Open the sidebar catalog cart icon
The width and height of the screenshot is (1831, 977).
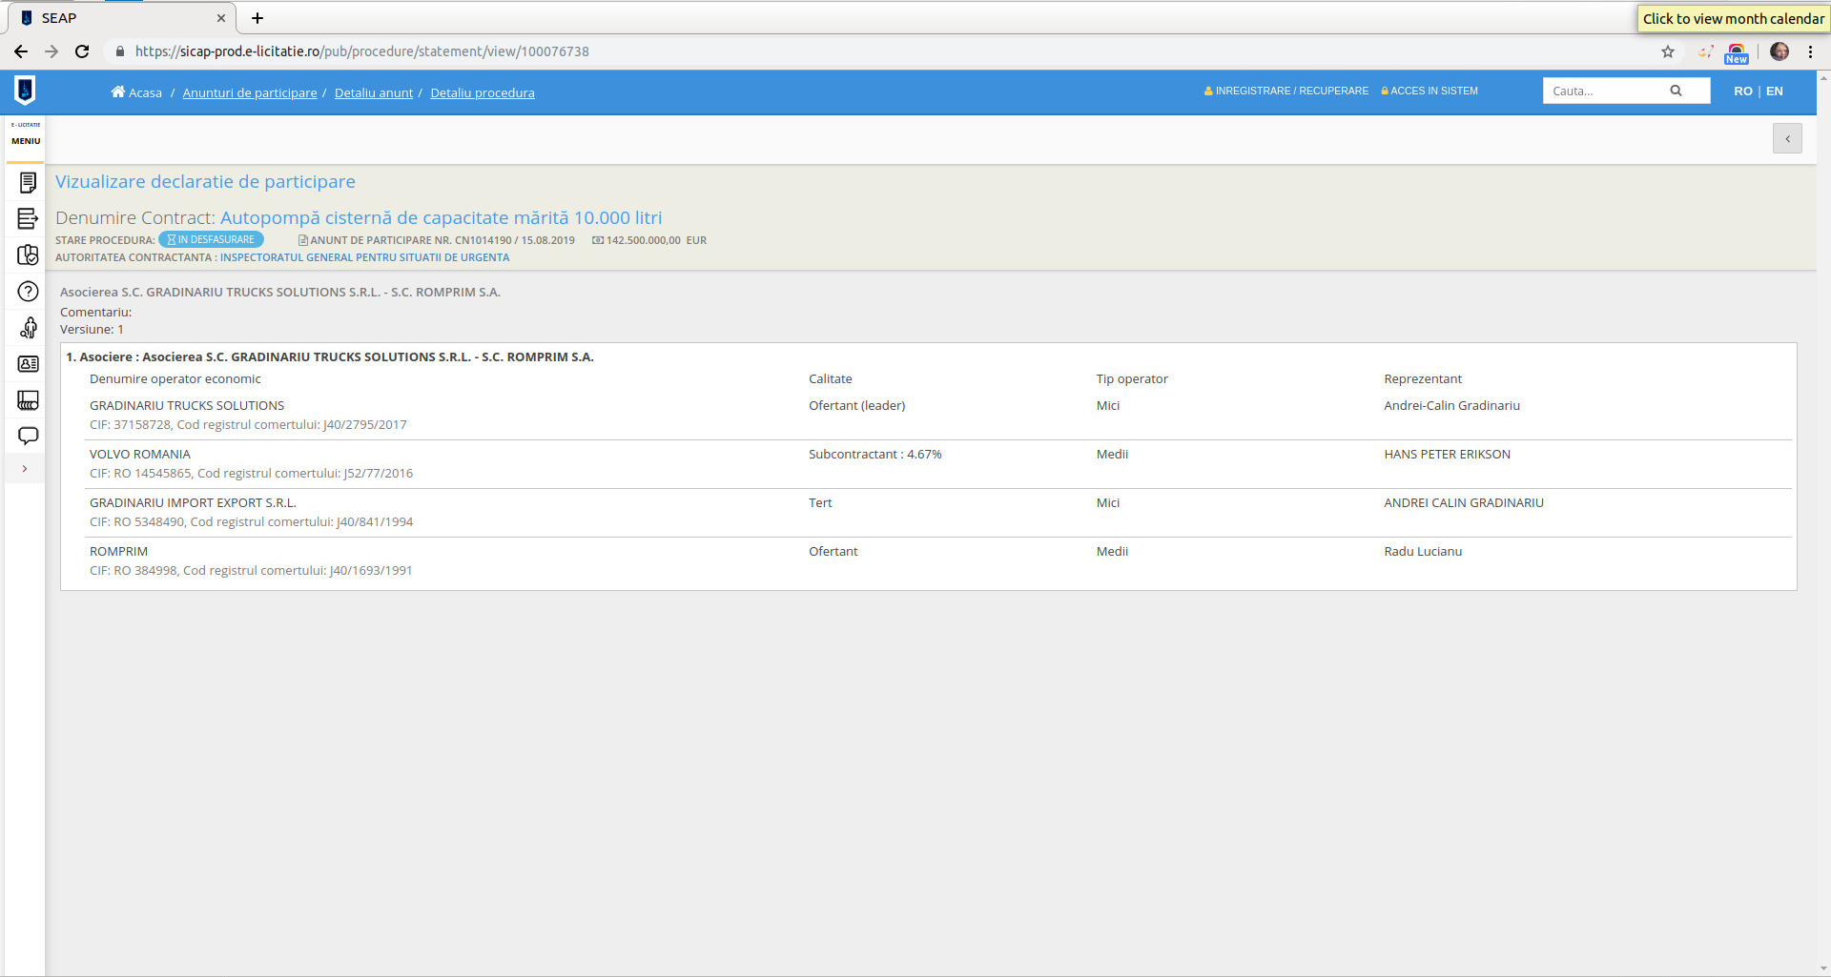(28, 400)
